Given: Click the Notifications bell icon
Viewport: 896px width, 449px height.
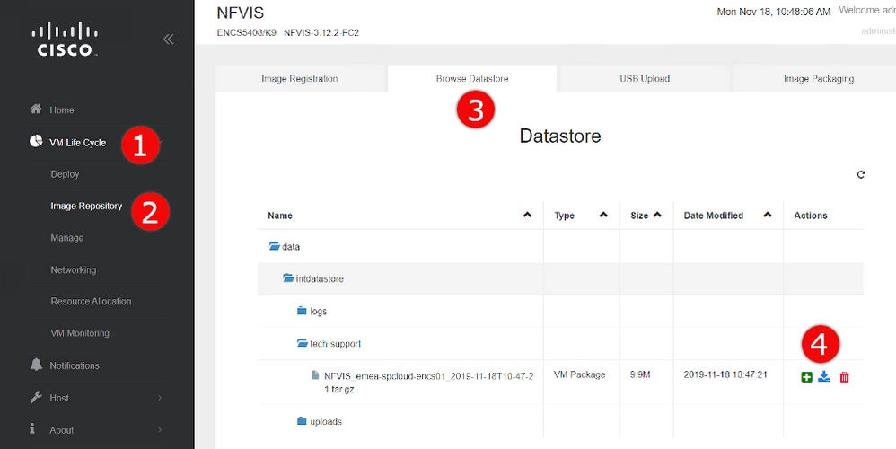Looking at the screenshot, I should pos(36,364).
